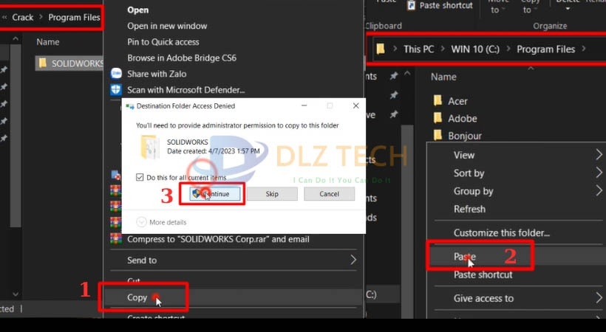Click Paste shortcut in the ribbon
This screenshot has width=606, height=332.
point(446,5)
